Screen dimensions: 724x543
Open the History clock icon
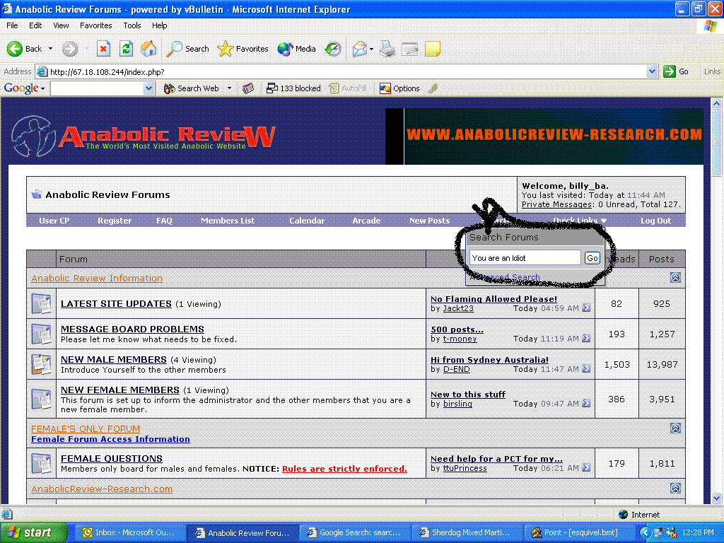(x=333, y=49)
